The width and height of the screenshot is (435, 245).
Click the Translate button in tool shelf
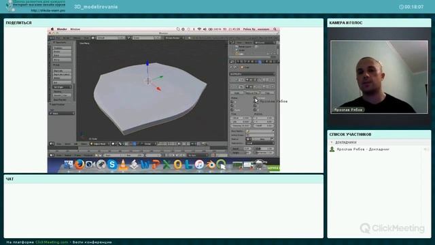click(x=62, y=48)
